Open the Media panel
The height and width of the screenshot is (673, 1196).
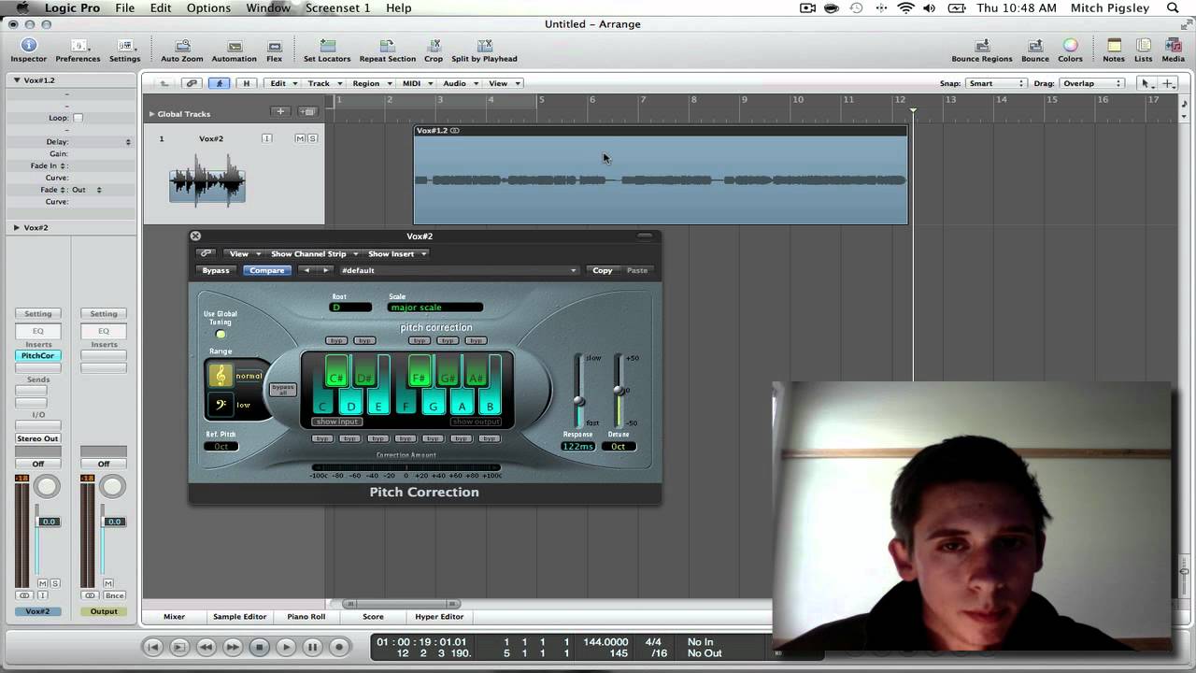click(x=1173, y=50)
